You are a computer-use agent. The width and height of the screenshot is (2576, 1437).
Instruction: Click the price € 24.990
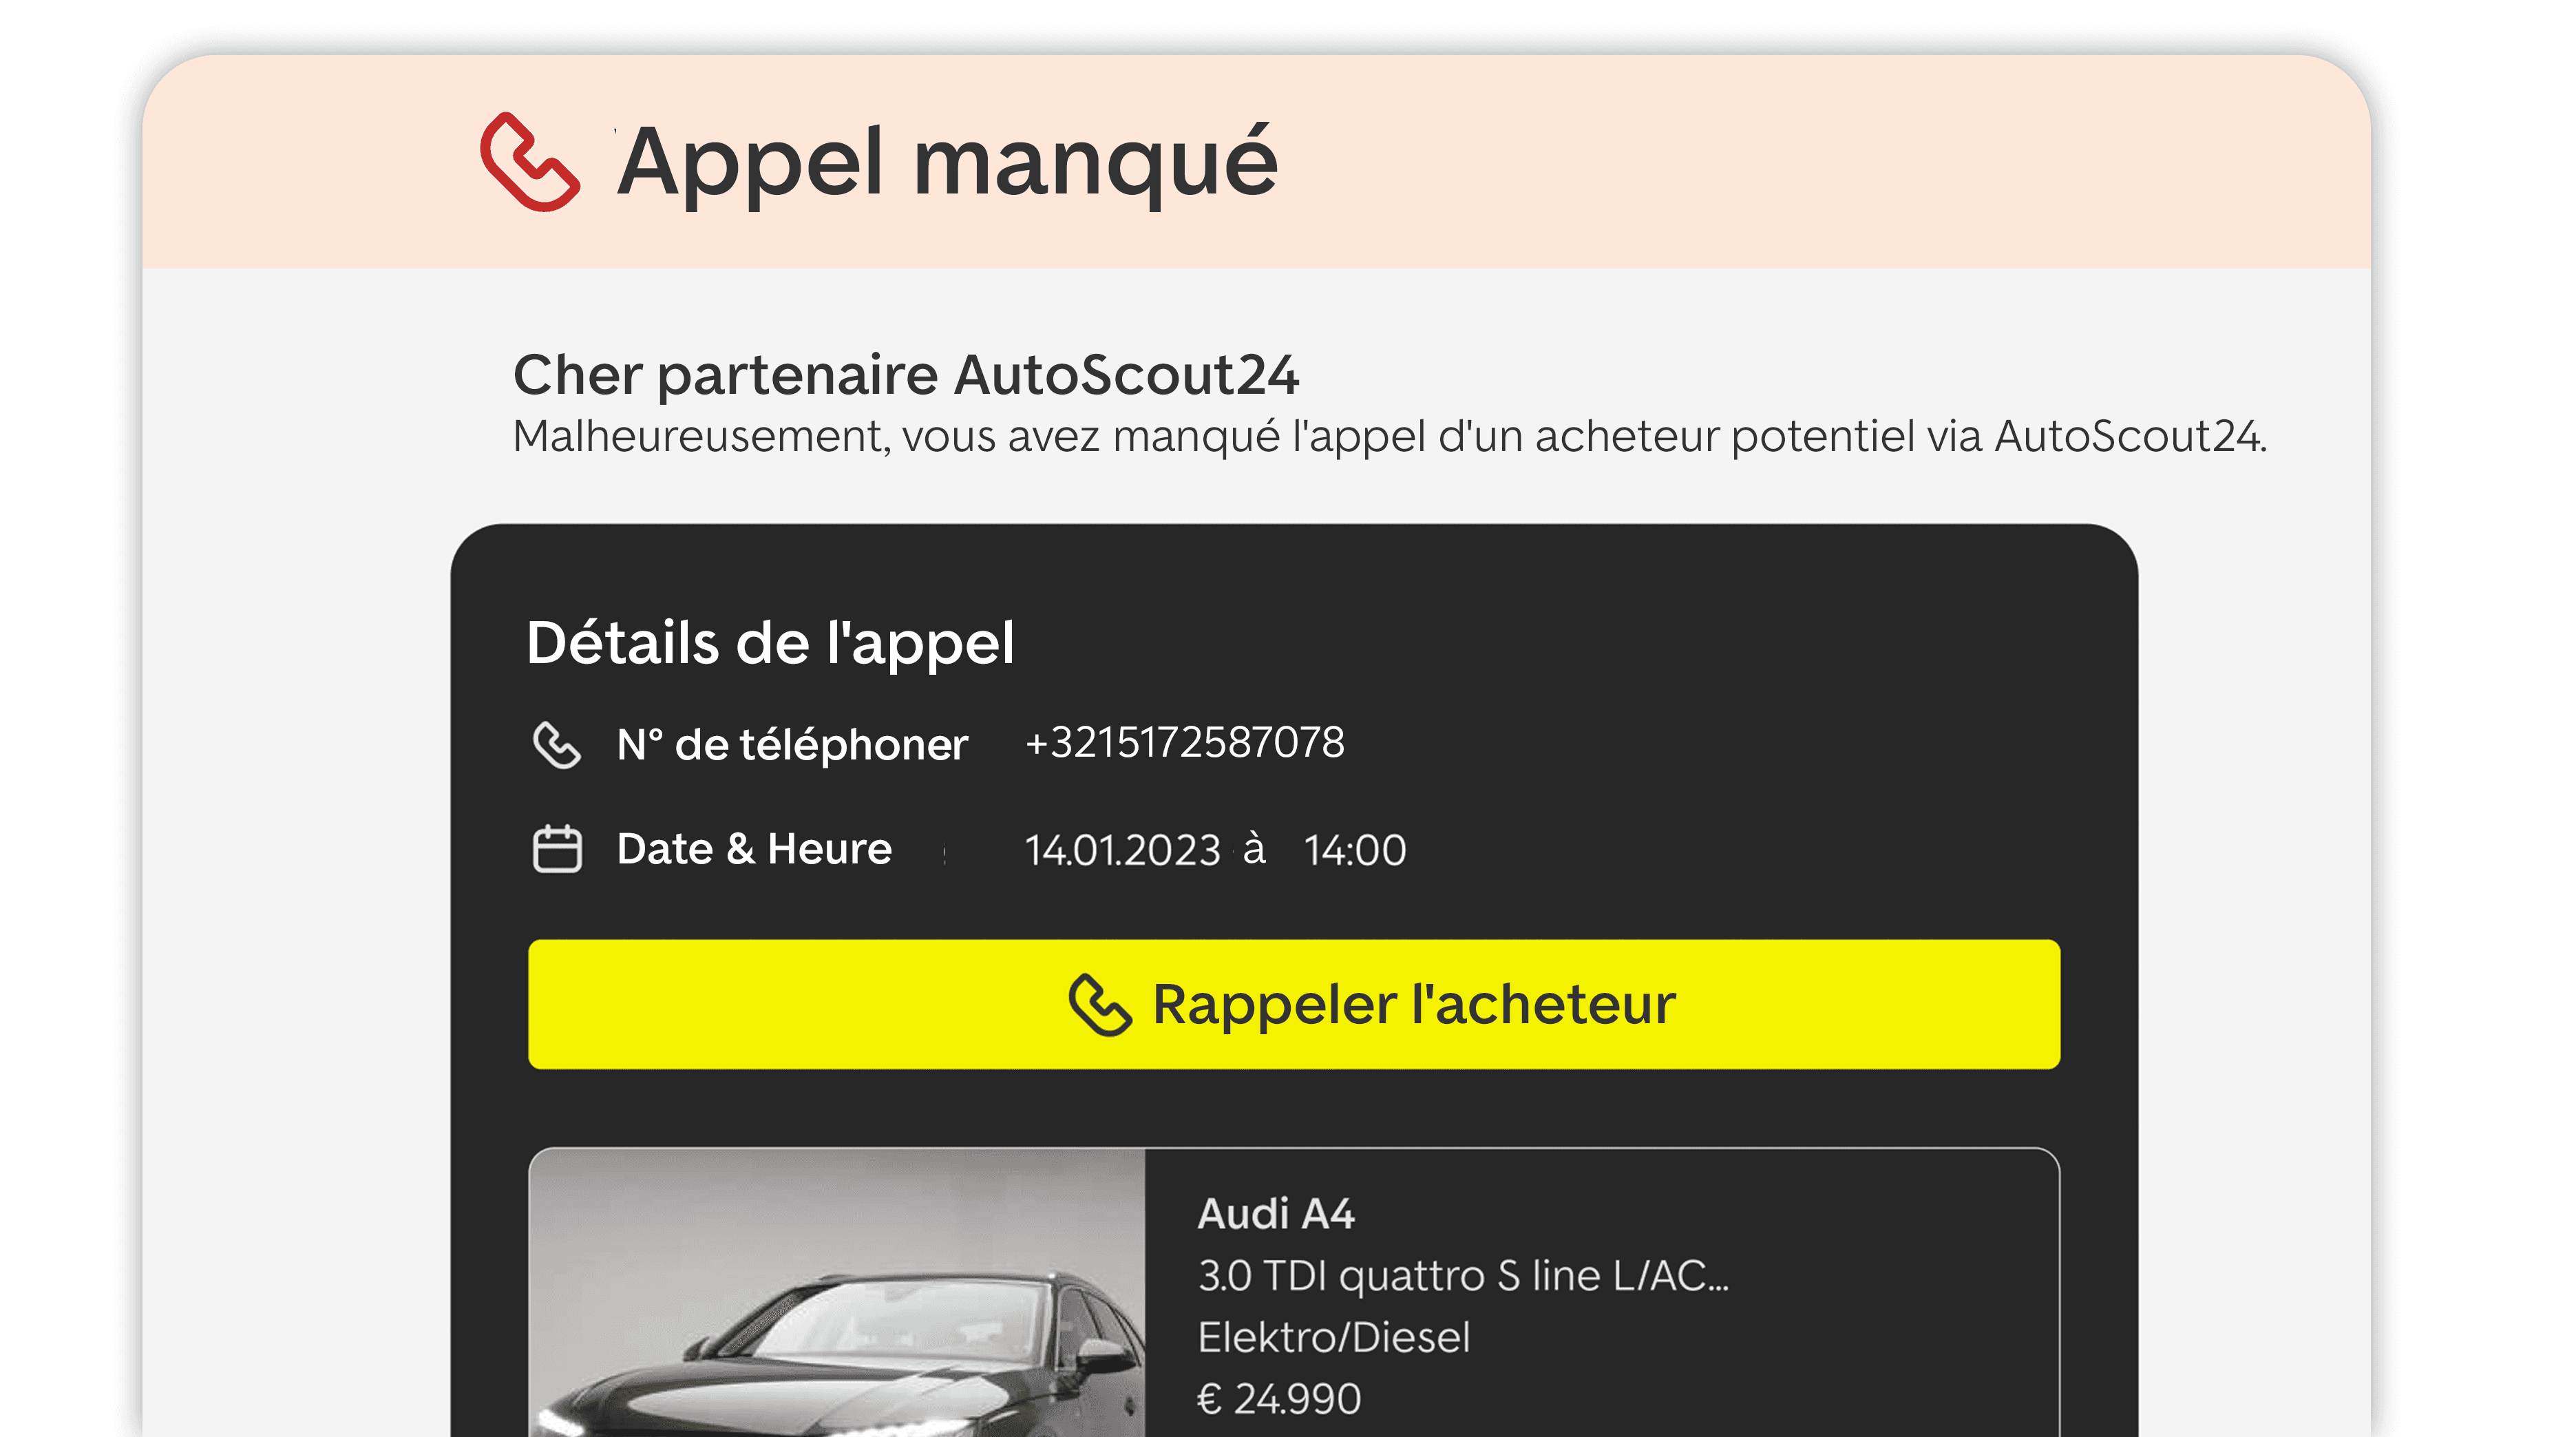click(1279, 1399)
